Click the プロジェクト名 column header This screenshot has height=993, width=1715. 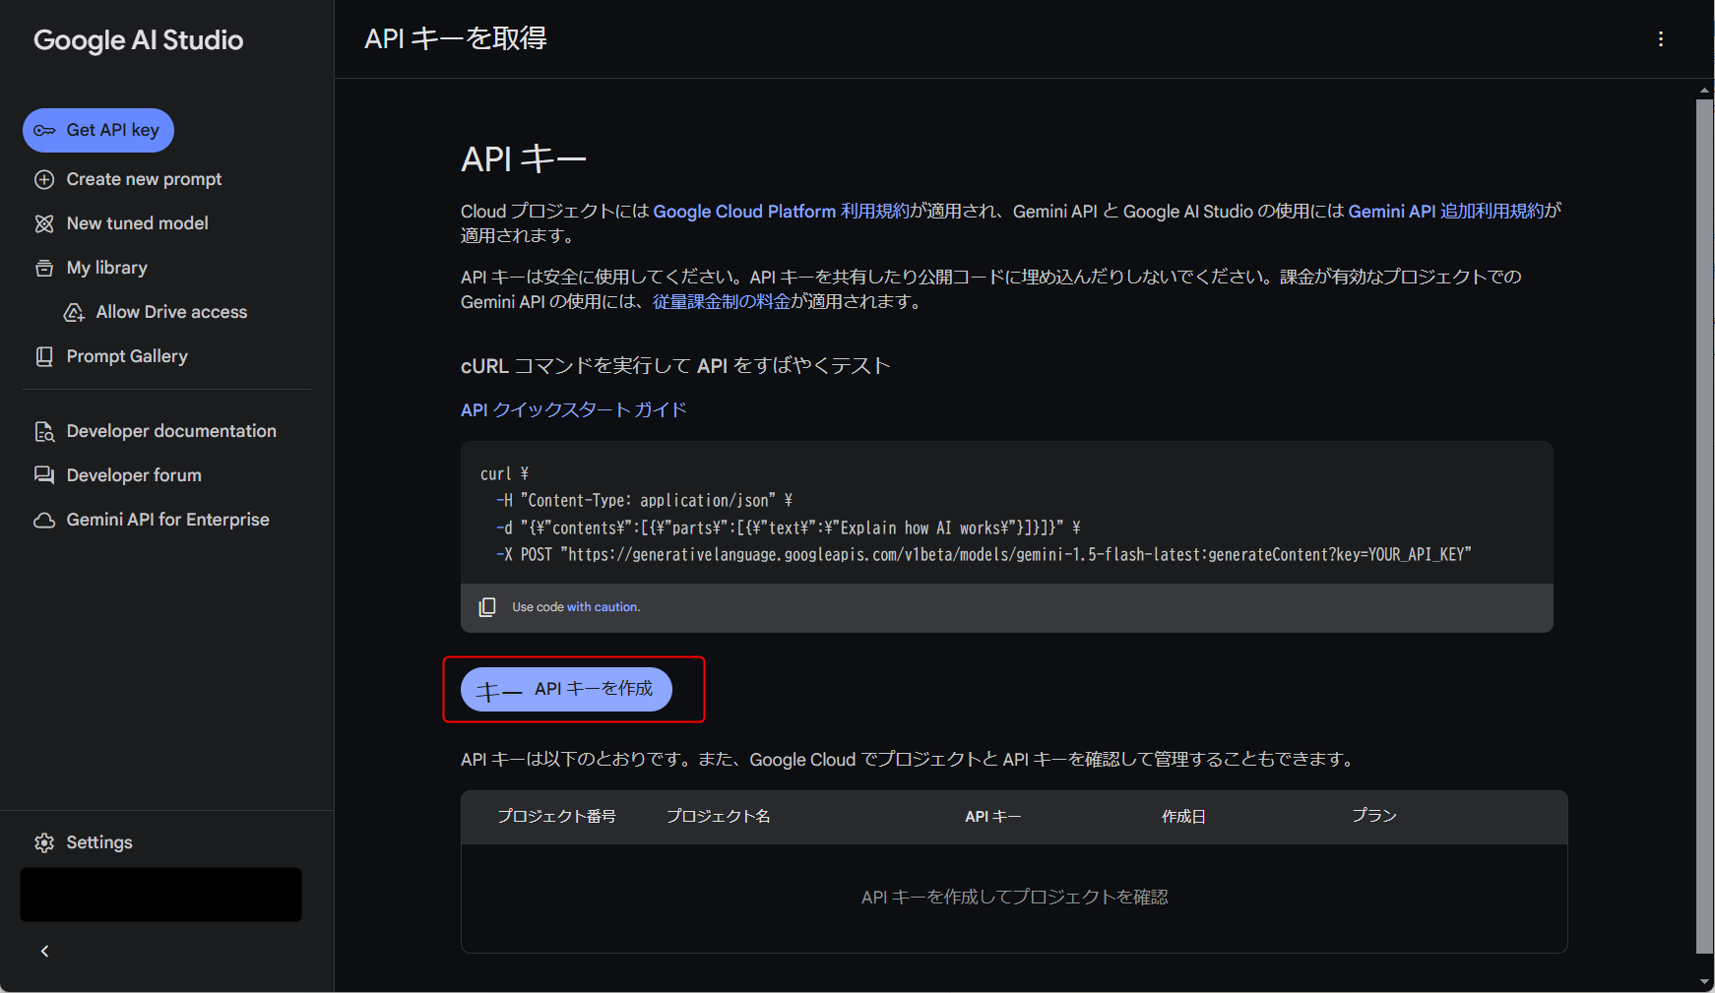(x=719, y=817)
